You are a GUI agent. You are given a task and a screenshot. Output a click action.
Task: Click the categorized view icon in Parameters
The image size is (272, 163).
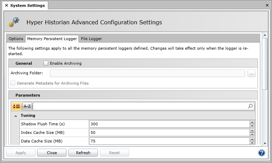(x=16, y=106)
